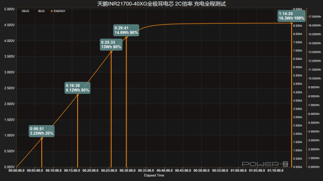
Task: Toggle the IBUS legend entry
Action: point(40,11)
